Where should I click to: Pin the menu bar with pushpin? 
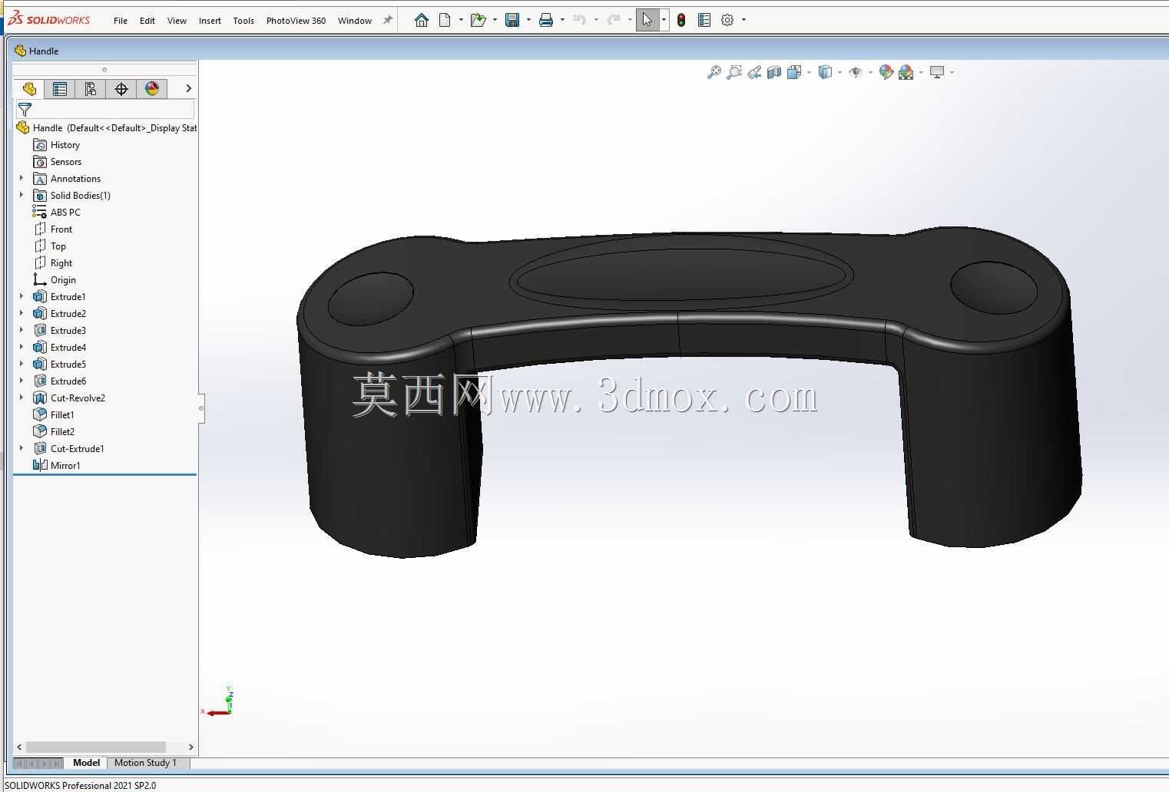pos(388,20)
